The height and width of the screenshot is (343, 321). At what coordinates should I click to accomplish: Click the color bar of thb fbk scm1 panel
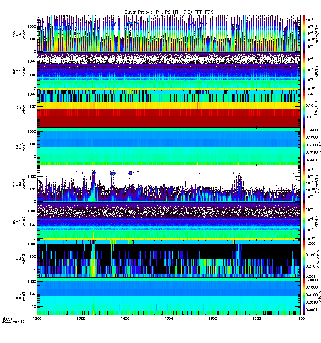[303, 146]
